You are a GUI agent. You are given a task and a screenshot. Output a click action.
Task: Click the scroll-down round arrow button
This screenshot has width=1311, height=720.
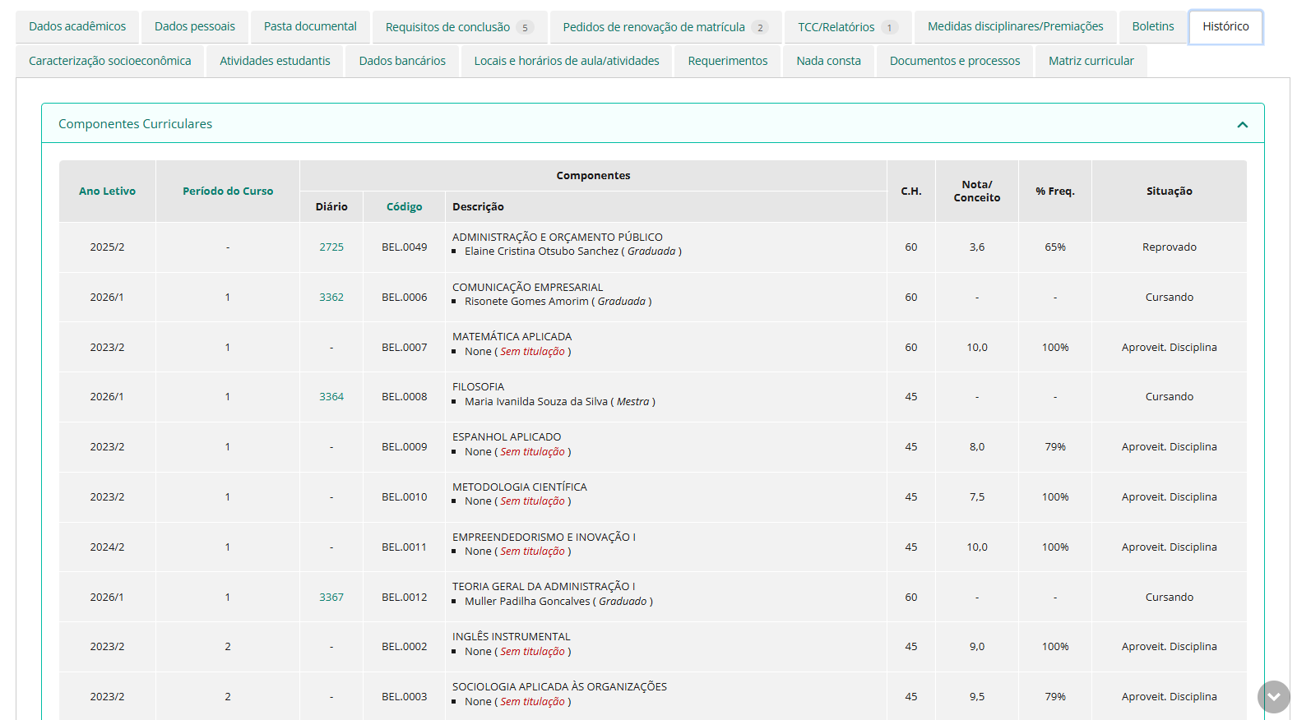tap(1273, 697)
